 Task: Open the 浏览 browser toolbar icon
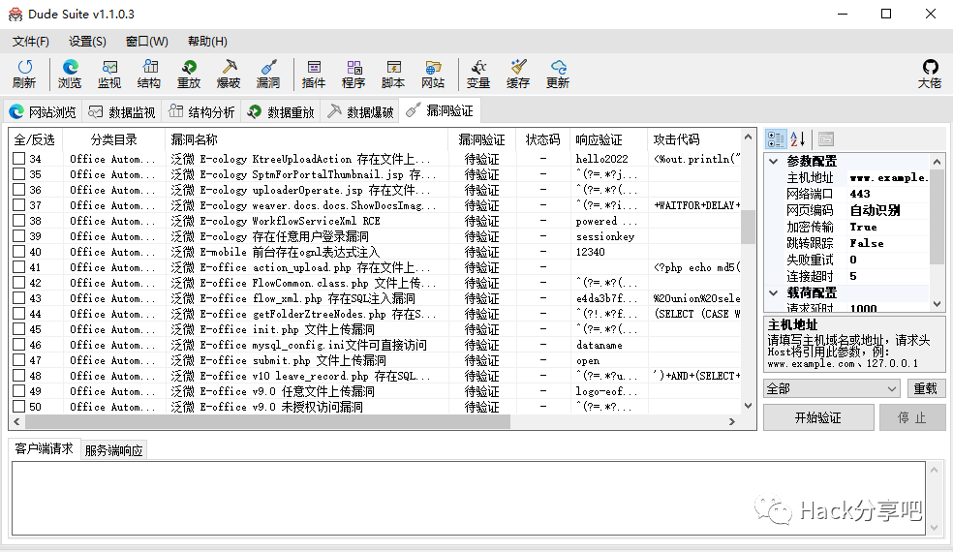pos(70,75)
